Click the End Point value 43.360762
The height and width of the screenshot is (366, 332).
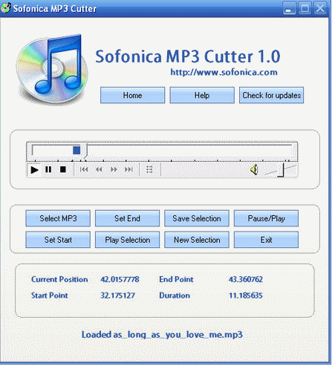tap(246, 279)
